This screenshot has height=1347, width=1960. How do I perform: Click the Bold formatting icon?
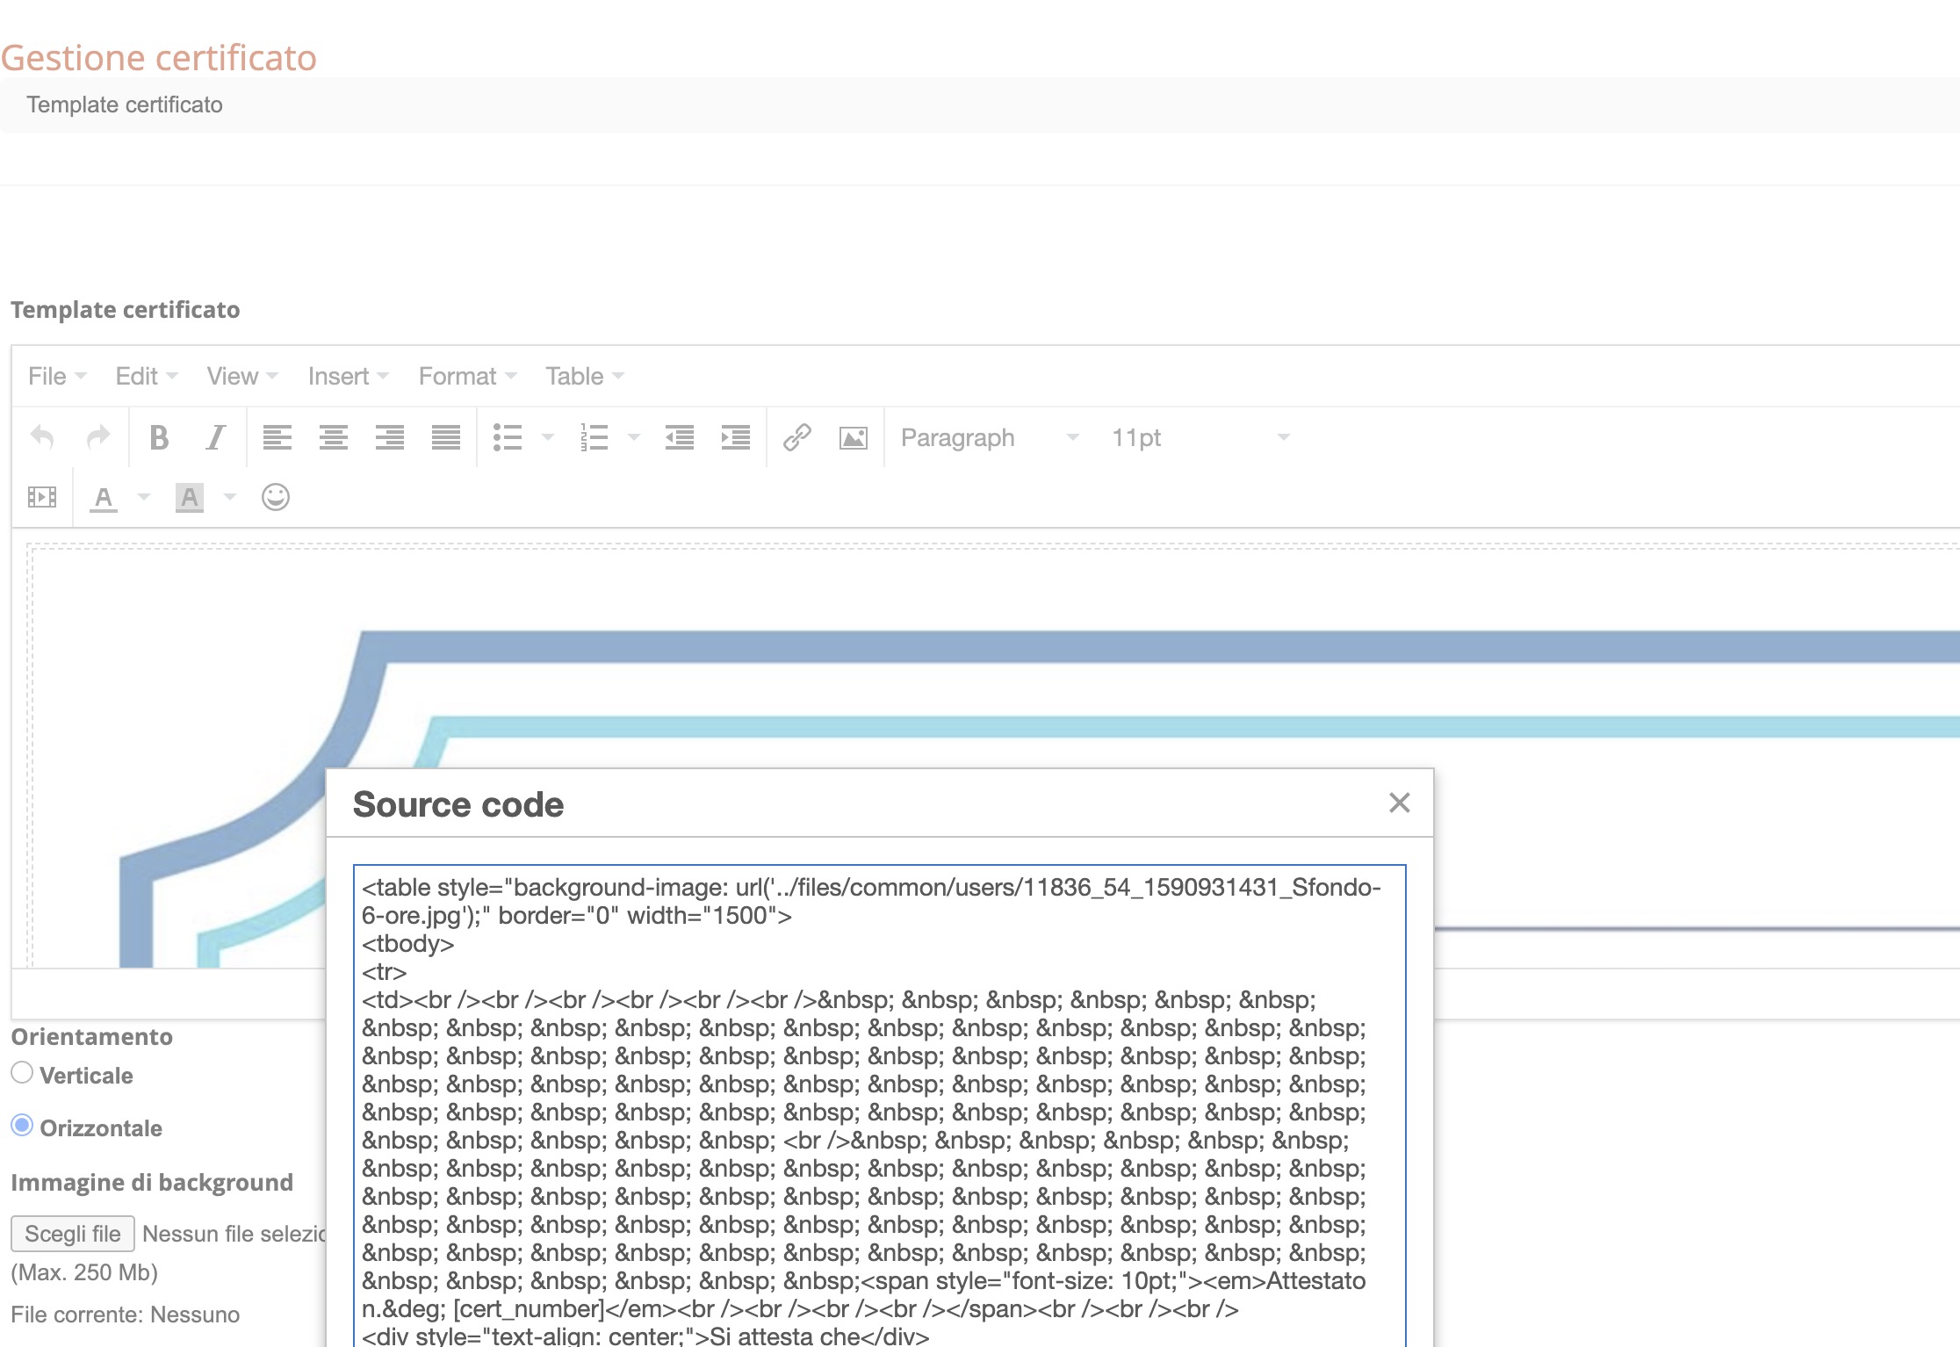point(159,437)
